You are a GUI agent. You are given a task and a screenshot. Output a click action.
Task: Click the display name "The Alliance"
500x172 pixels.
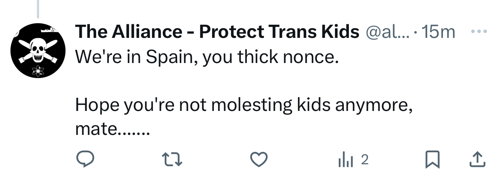tap(128, 32)
